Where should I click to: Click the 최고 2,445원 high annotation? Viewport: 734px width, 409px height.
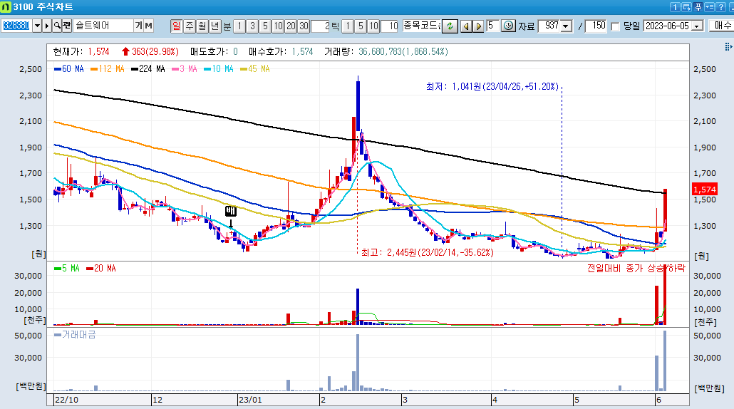coord(427,253)
